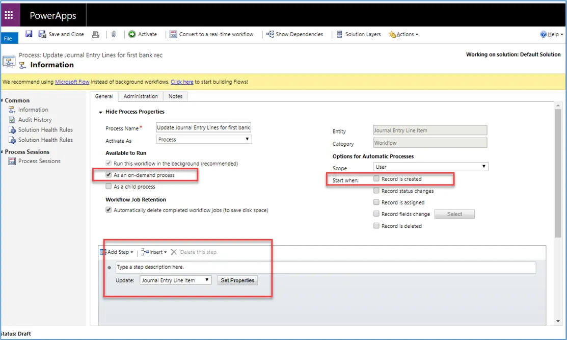567x340 pixels.
Task: Open the Add Step dropdown menu
Action: point(120,252)
